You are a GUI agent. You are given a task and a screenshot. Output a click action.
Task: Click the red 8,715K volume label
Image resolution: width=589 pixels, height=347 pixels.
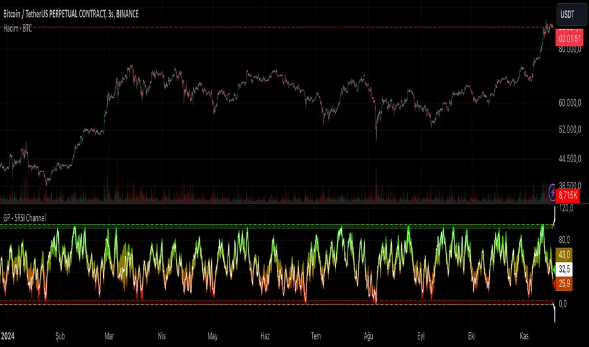[x=568, y=195]
